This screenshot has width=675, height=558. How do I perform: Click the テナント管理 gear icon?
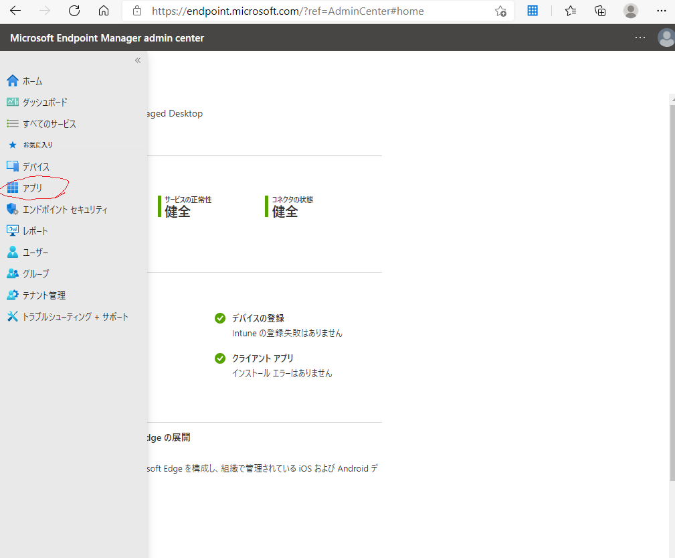tap(13, 295)
